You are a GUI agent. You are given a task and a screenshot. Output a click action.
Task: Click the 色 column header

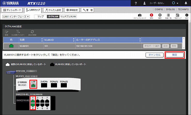tap(11, 40)
